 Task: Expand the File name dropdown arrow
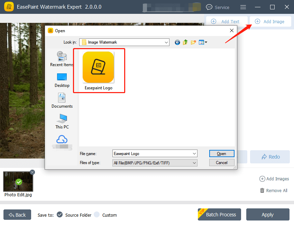point(194,153)
